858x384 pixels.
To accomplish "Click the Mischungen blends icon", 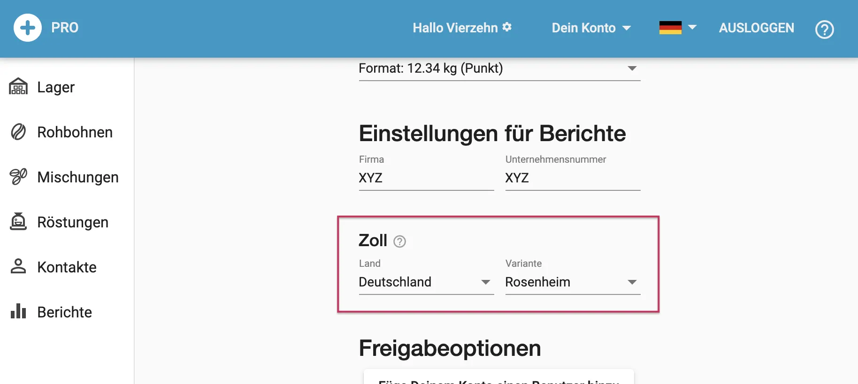I will coord(18,177).
